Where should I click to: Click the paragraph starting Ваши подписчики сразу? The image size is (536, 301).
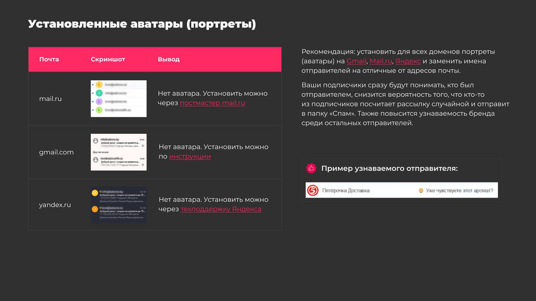click(x=406, y=104)
